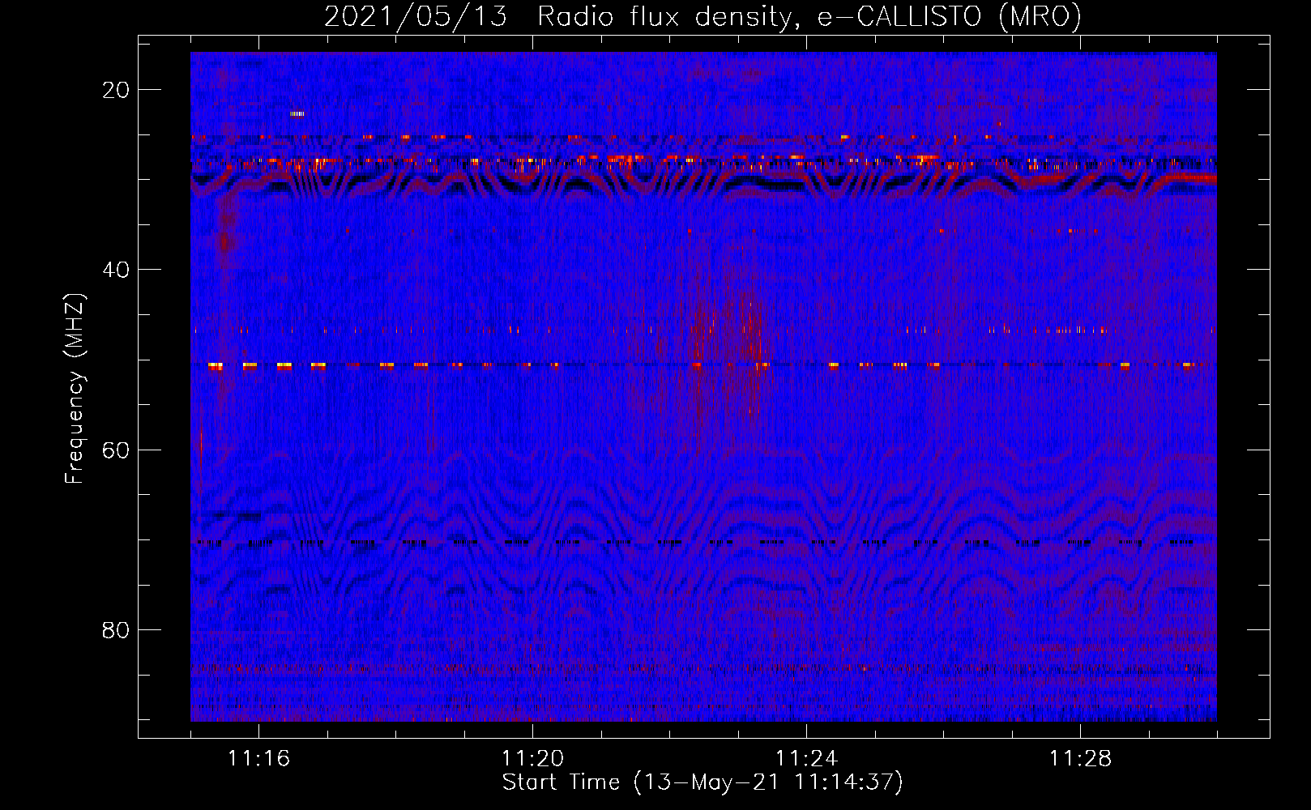
Task: Click the 'e-CALLISTO (MRO)' text in title
Action: pos(949,16)
